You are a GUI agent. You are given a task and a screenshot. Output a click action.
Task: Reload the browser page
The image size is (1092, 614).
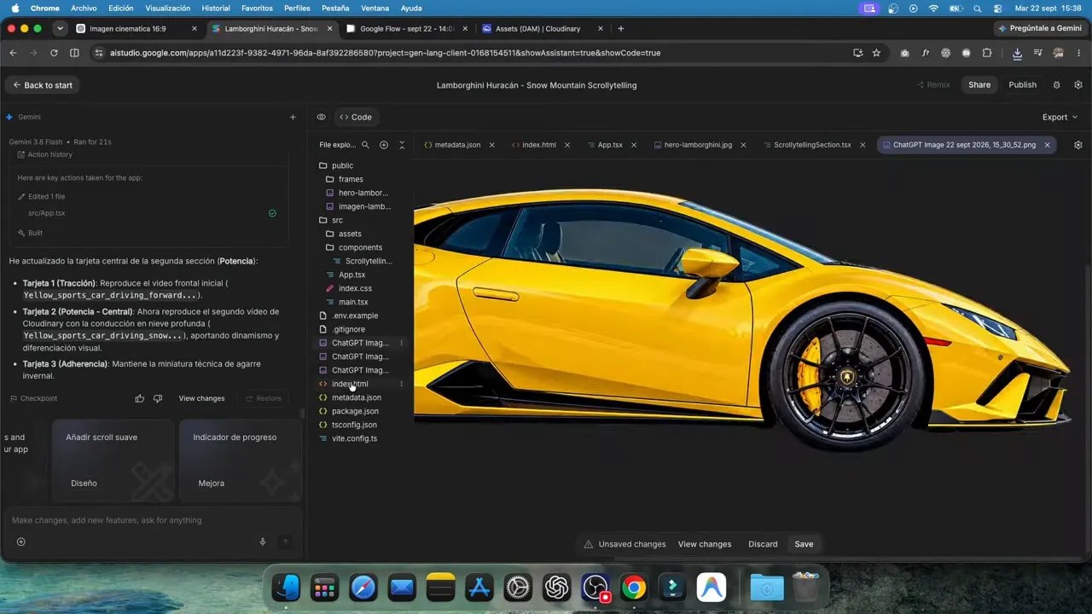54,53
